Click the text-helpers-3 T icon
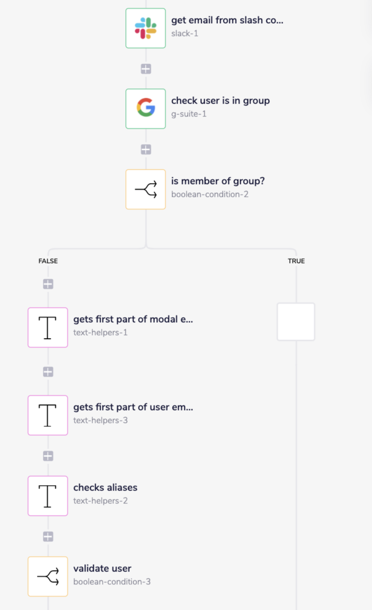This screenshot has height=610, width=372. 48,415
